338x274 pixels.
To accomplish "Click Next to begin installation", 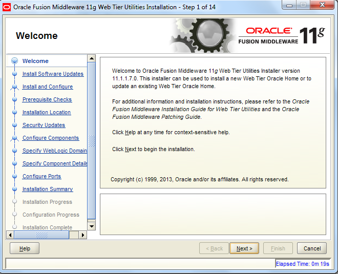I will (244, 248).
